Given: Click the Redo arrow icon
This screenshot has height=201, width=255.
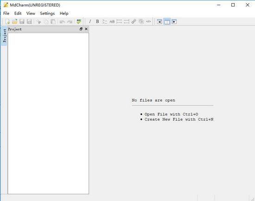Looking at the screenshot, I should (70, 21).
